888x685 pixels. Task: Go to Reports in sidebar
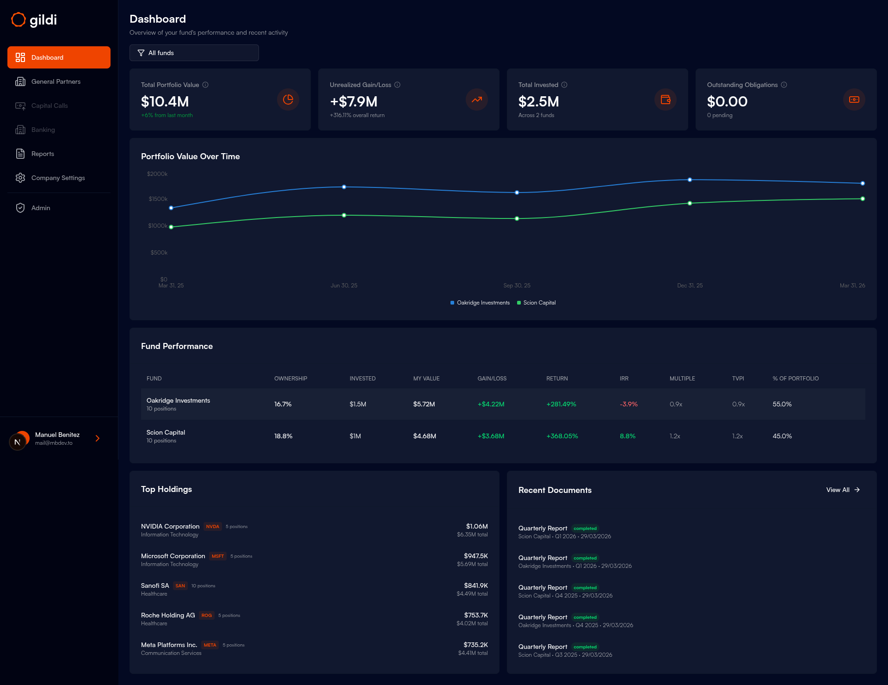pyautogui.click(x=43, y=154)
